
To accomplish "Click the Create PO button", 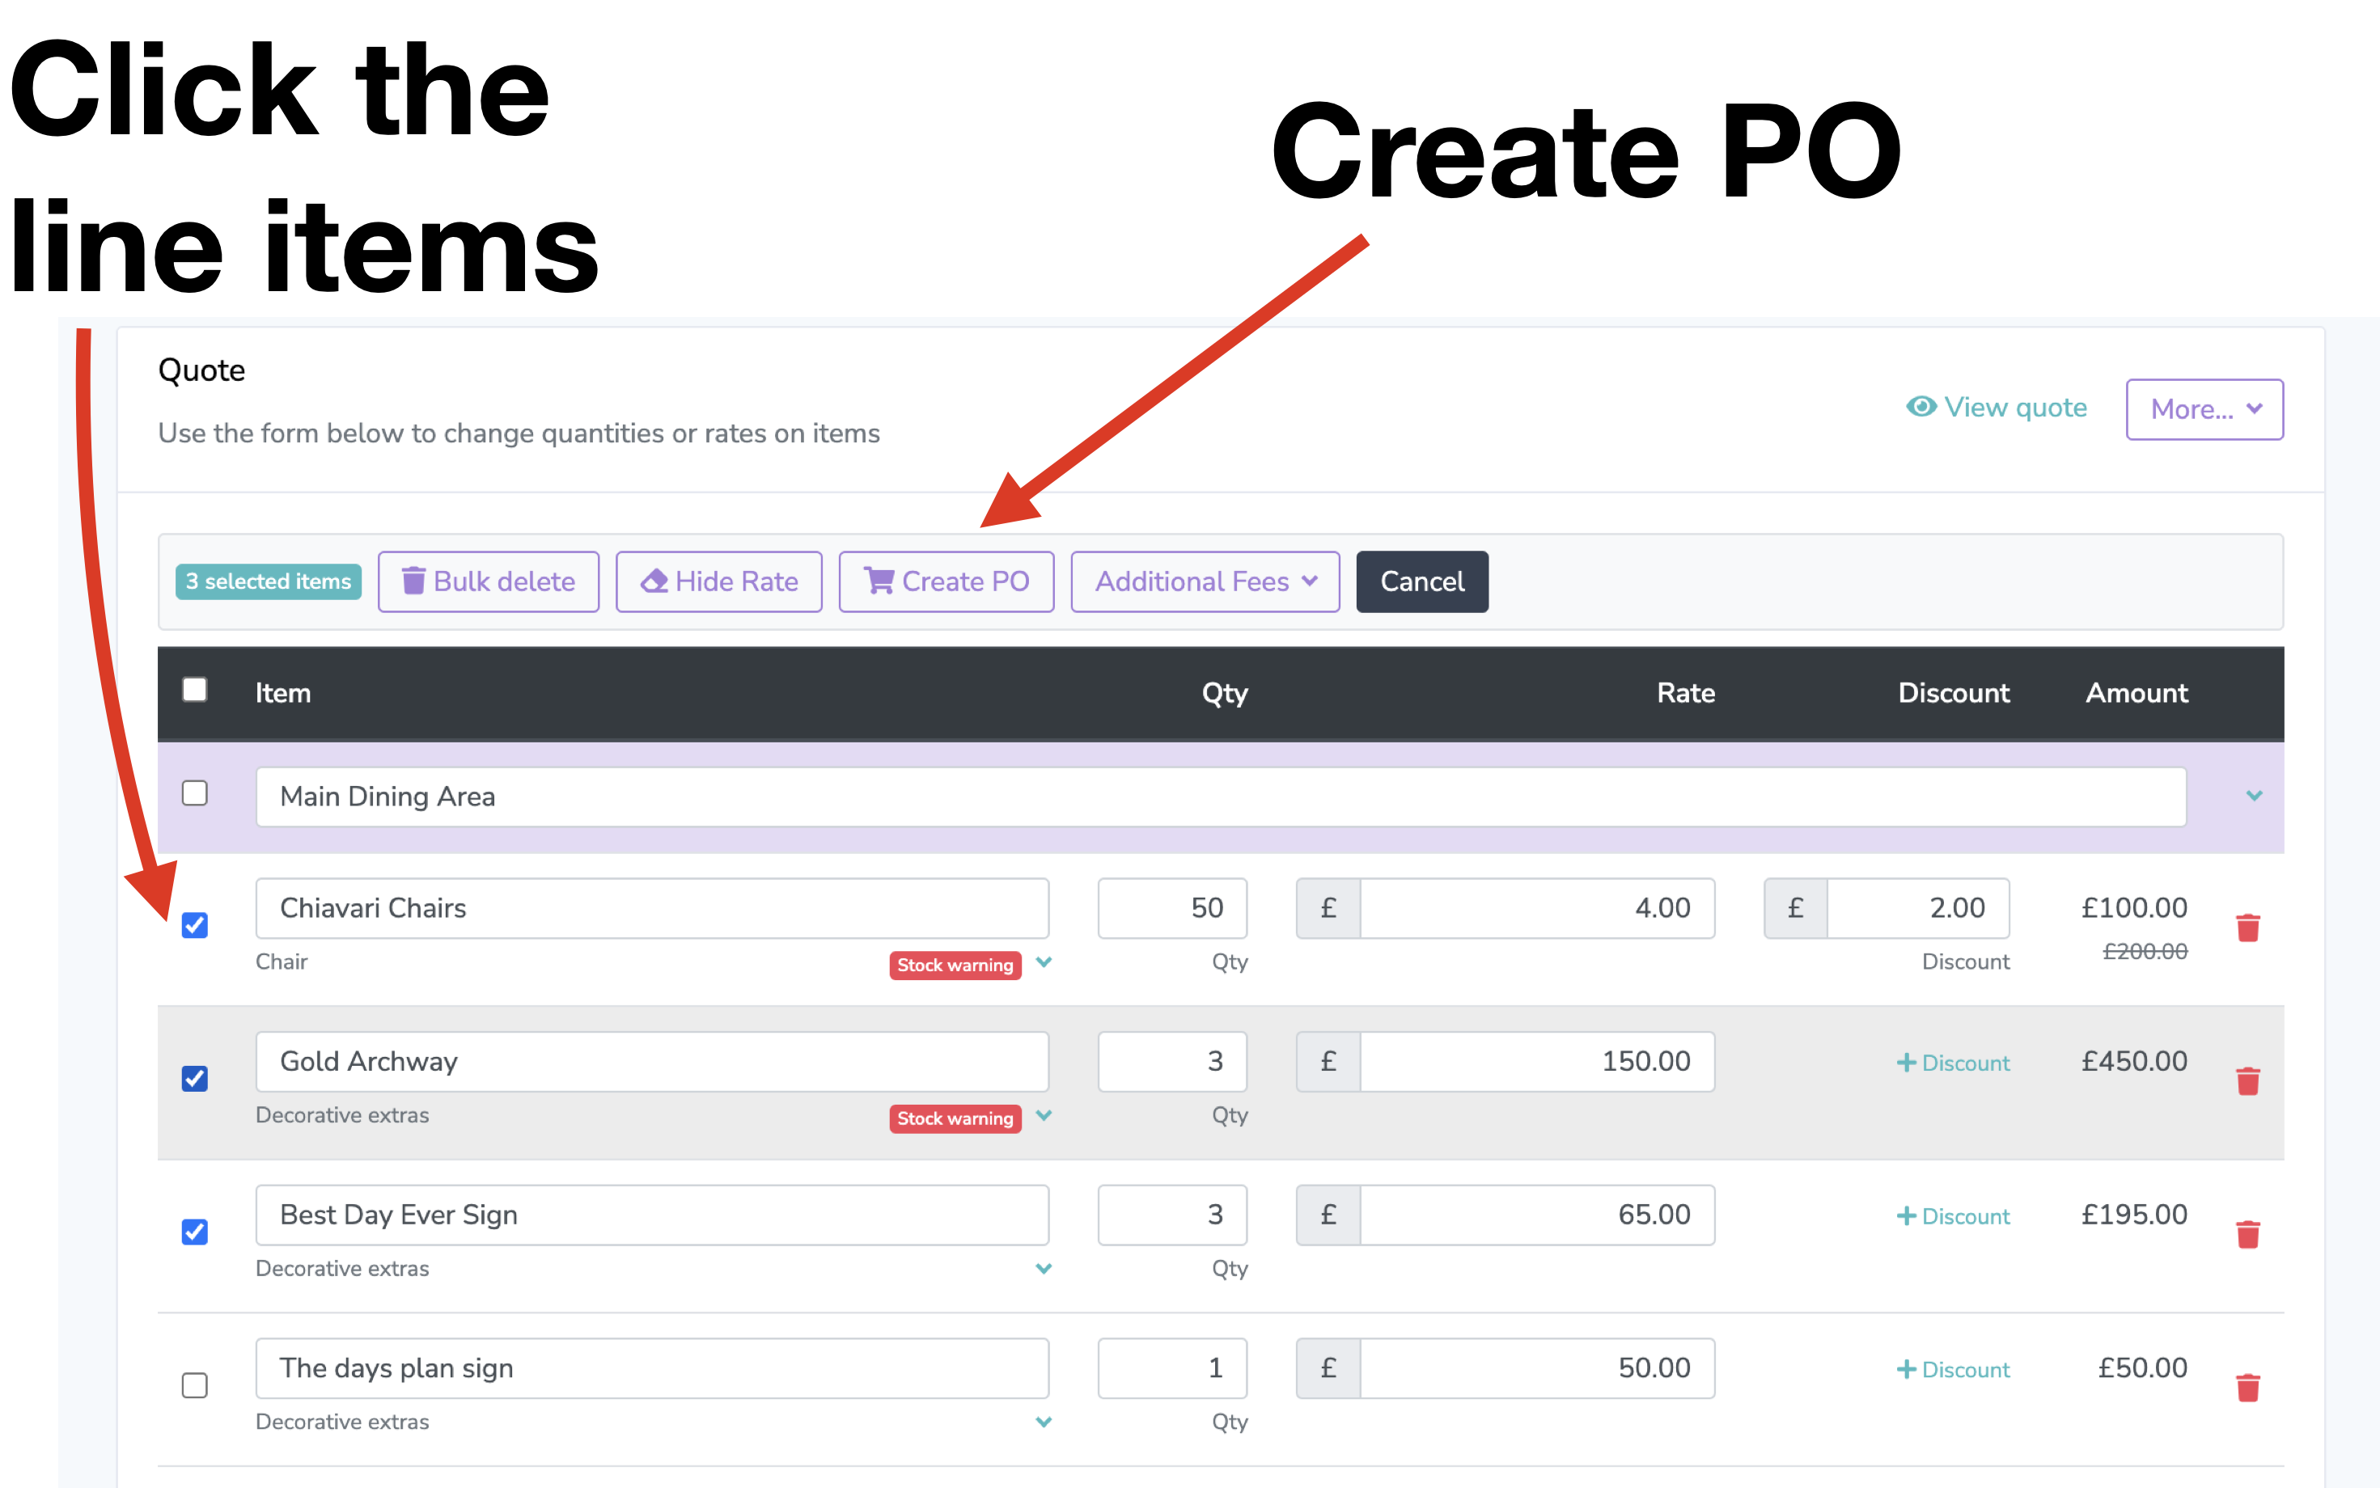I will [946, 581].
